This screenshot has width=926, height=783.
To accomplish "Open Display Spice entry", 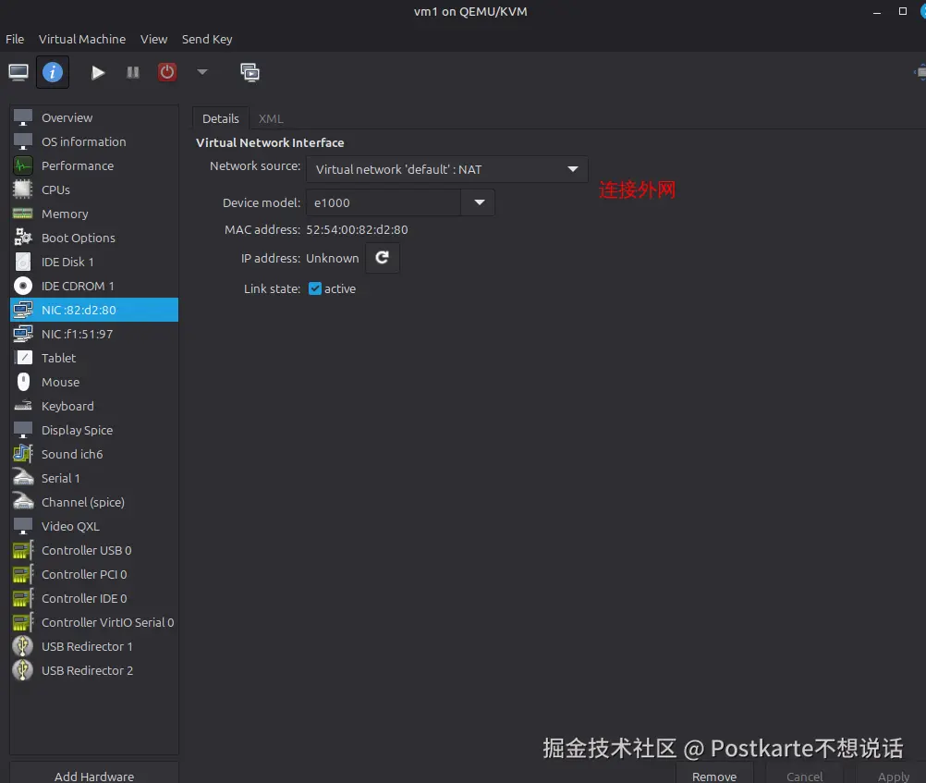I will pos(94,430).
